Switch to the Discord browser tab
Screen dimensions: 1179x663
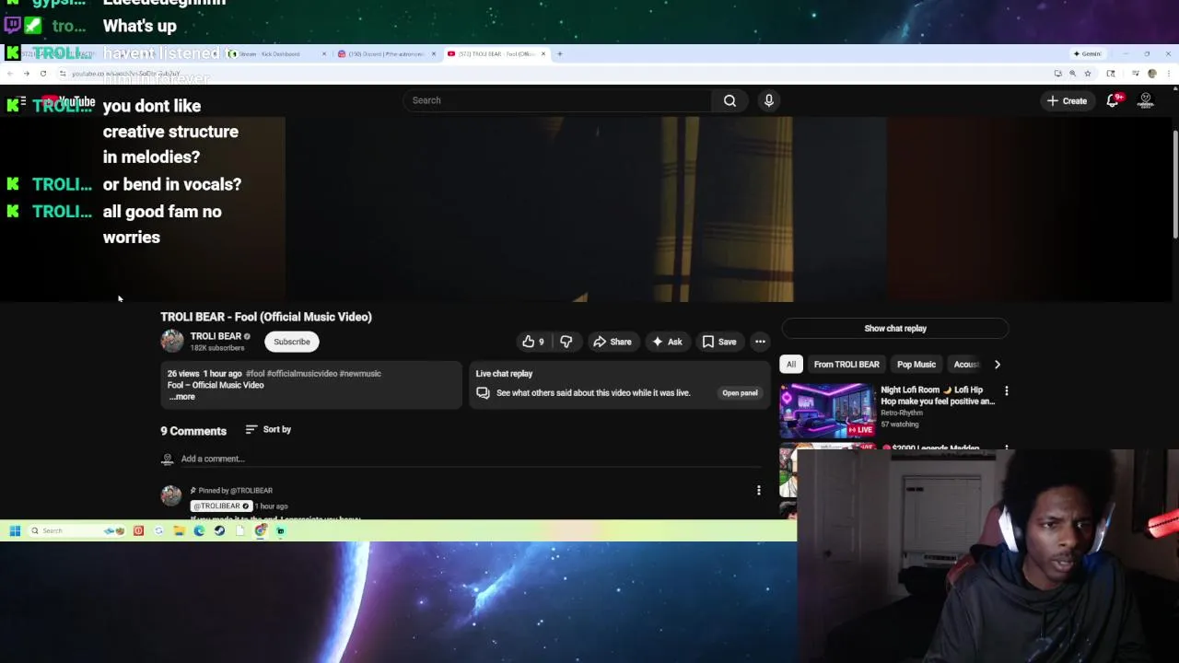[x=386, y=53]
